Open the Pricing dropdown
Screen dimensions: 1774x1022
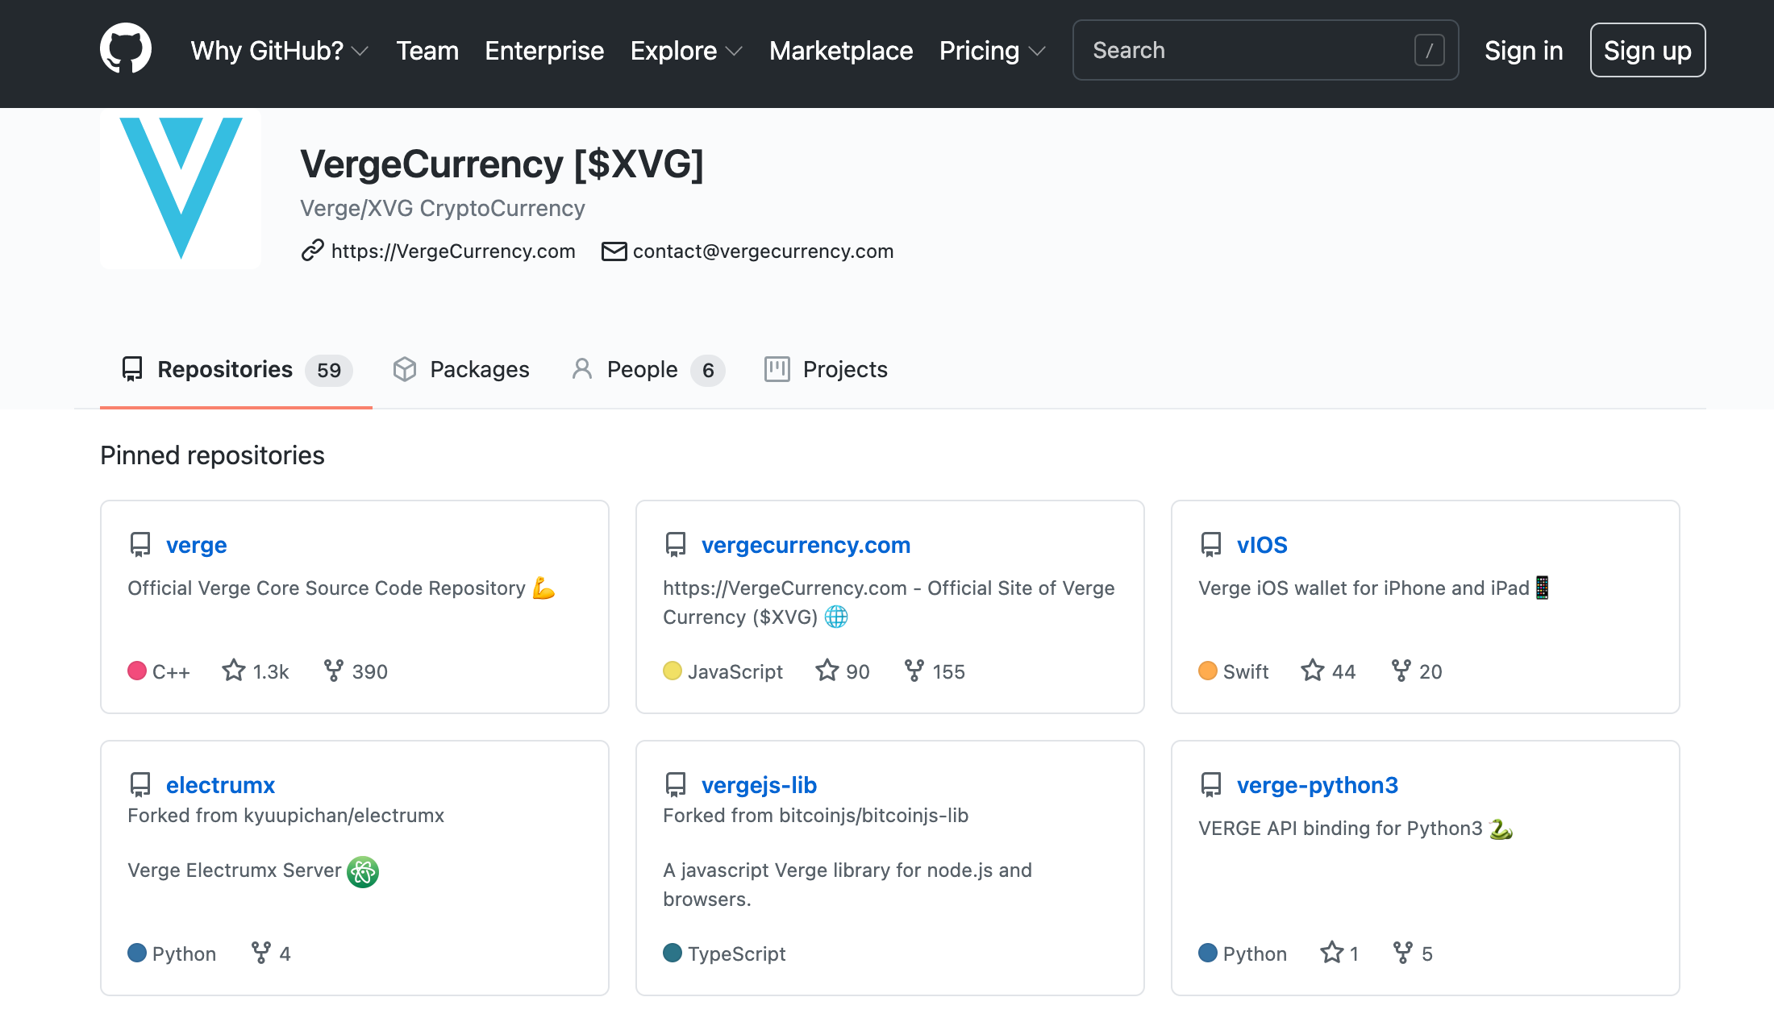click(x=993, y=51)
